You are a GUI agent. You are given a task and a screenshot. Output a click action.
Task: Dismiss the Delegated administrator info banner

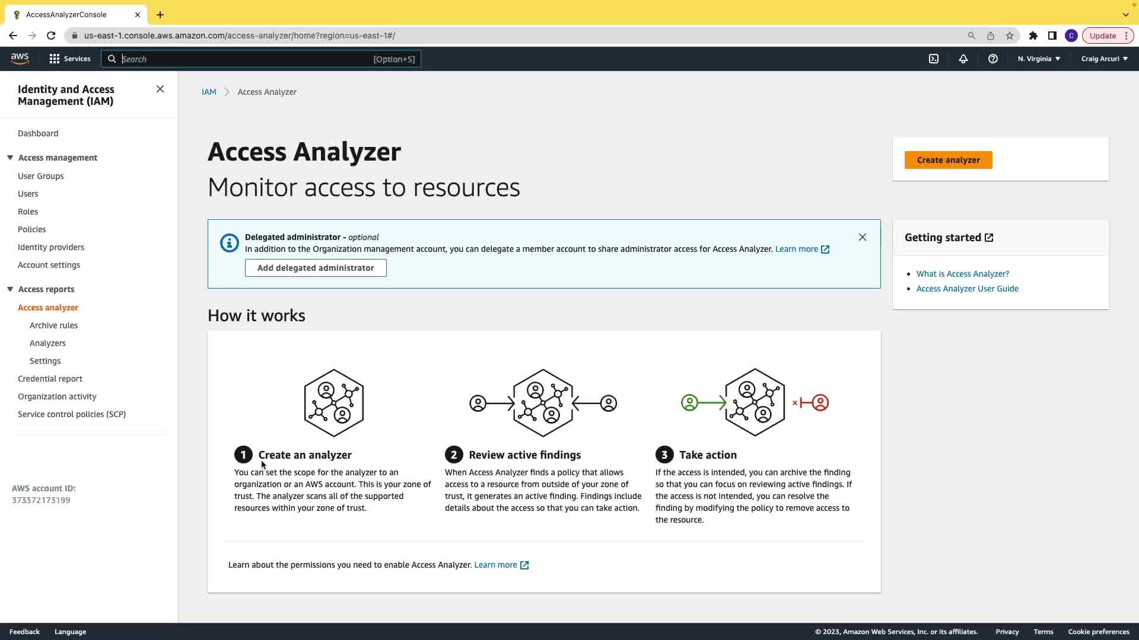tap(863, 237)
